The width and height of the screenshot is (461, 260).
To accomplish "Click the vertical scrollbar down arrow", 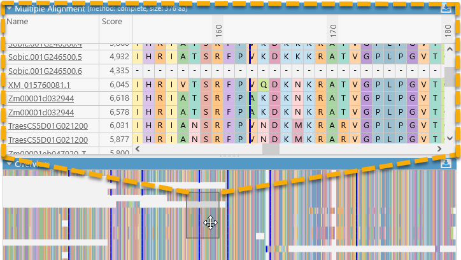I will [x=450, y=138].
